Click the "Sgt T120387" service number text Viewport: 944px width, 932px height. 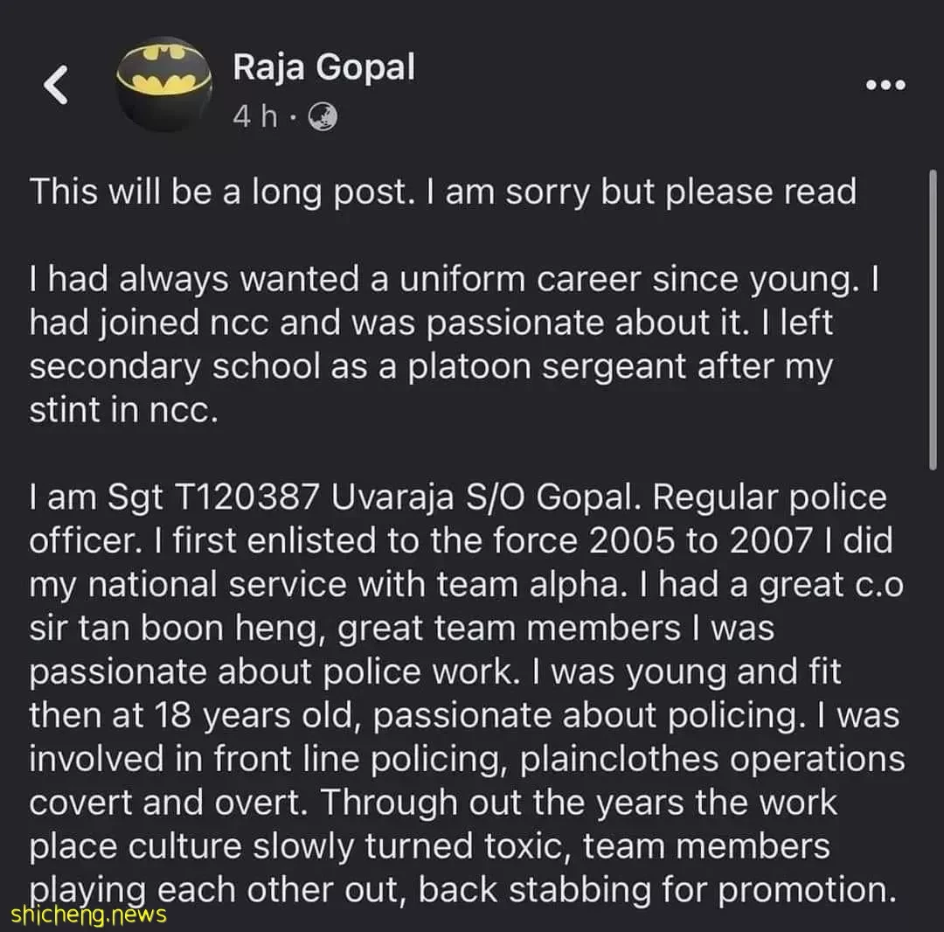(213, 498)
